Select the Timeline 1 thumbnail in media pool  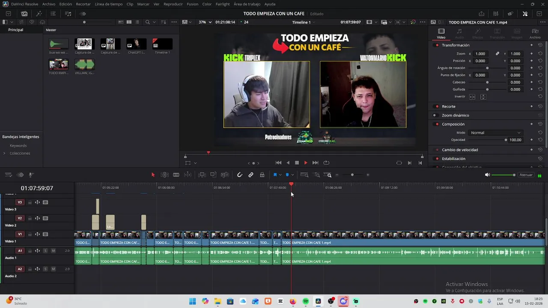[x=162, y=44]
